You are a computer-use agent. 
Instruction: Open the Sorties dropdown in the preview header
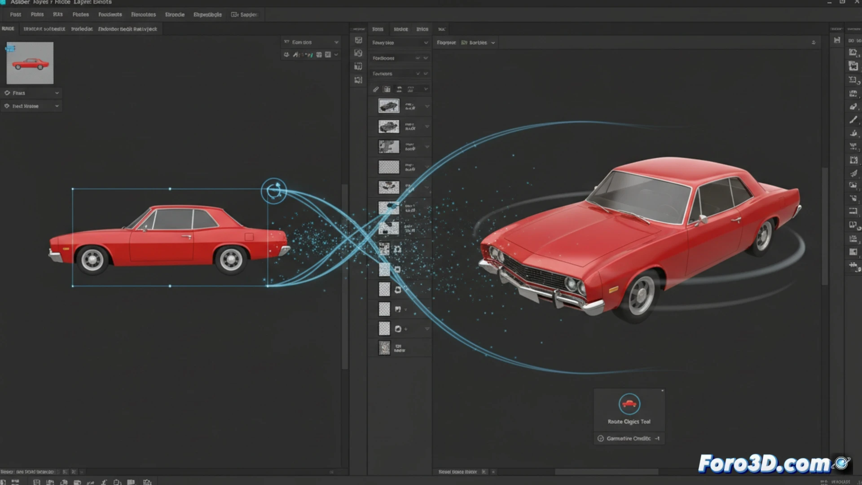478,42
